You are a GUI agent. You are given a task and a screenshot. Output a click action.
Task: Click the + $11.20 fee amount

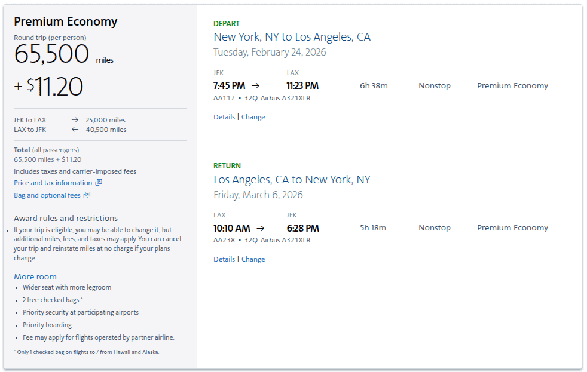(48, 87)
